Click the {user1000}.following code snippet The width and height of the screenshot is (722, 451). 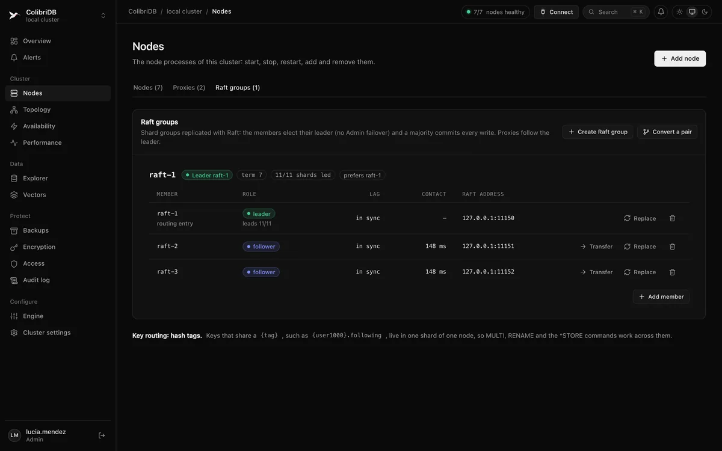[x=347, y=336]
